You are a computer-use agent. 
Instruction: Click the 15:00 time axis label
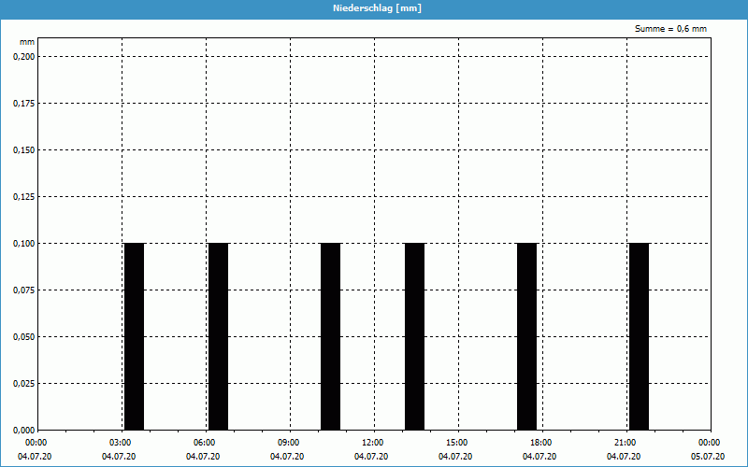(456, 443)
